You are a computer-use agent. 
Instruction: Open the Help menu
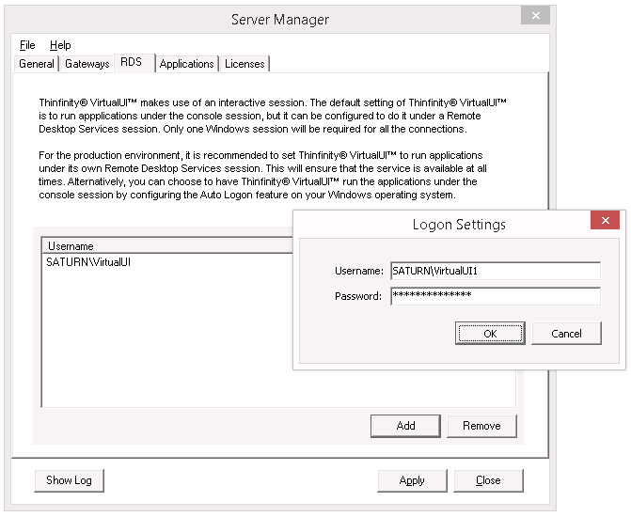click(x=60, y=45)
